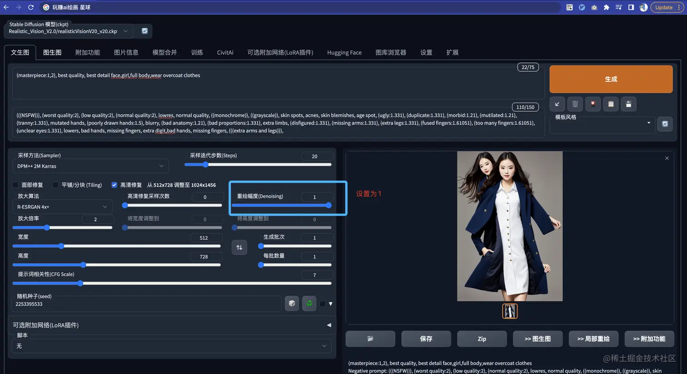Open the checkpoint model dropdown
This screenshot has height=374, width=687.
(68, 31)
